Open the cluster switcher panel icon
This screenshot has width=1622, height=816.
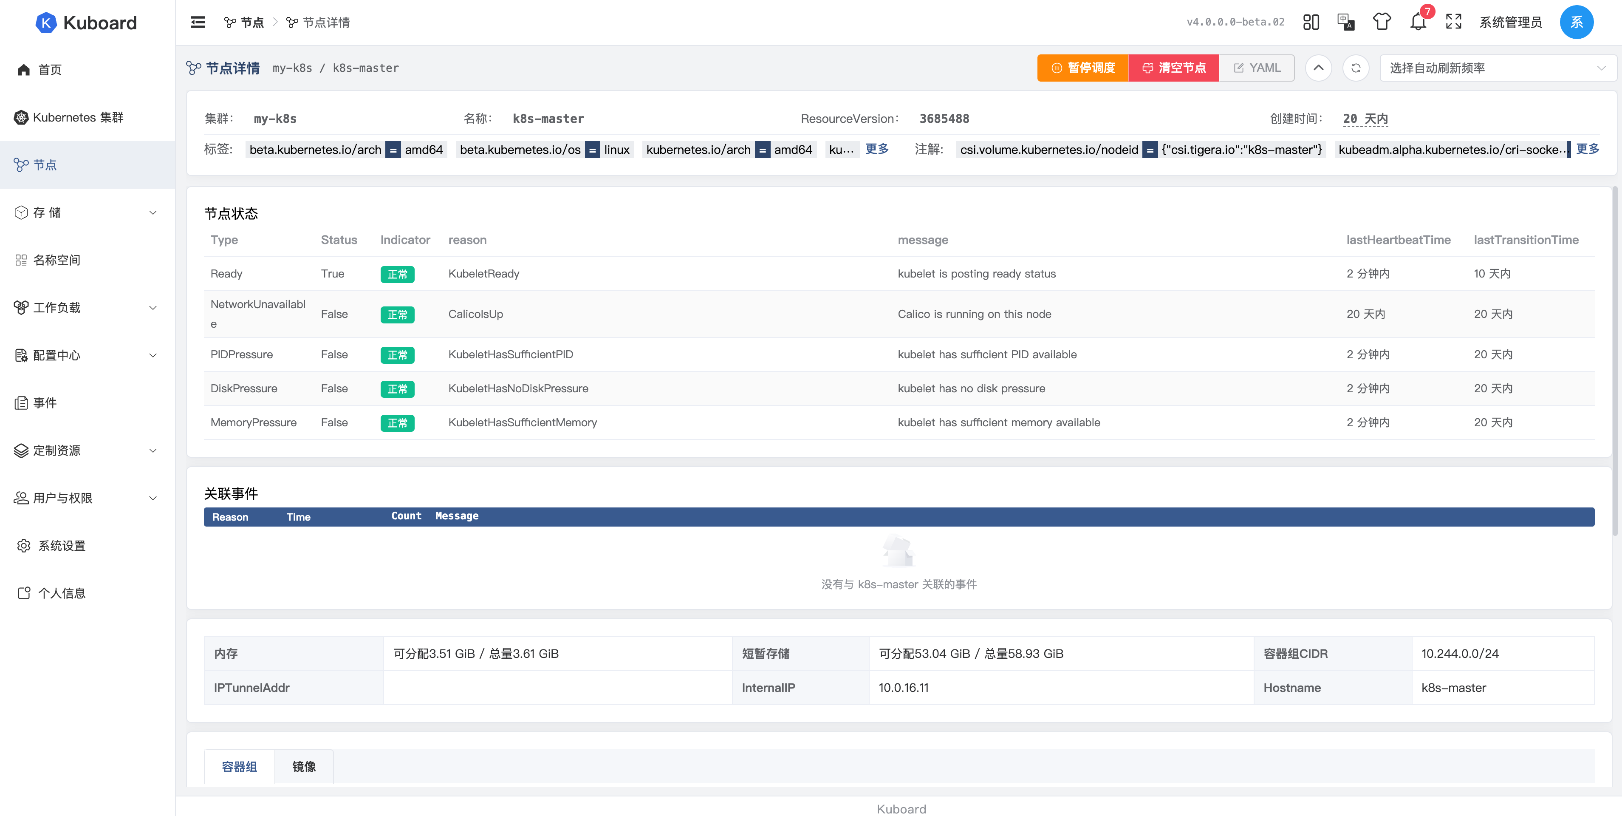pyautogui.click(x=1311, y=22)
